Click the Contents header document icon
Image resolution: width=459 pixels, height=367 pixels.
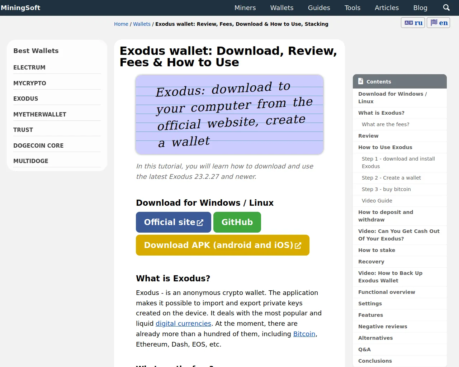[361, 81]
